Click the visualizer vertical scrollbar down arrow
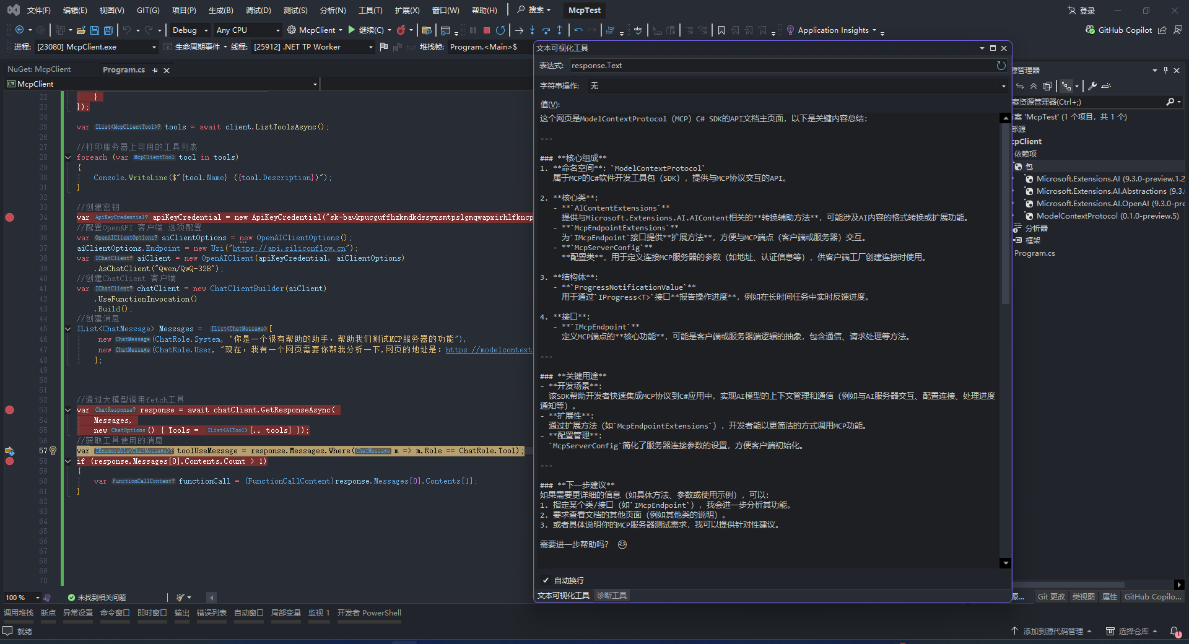 tap(1005, 563)
